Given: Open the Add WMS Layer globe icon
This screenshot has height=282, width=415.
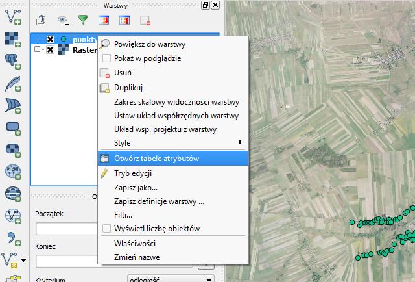Looking at the screenshot, I should [13, 172].
